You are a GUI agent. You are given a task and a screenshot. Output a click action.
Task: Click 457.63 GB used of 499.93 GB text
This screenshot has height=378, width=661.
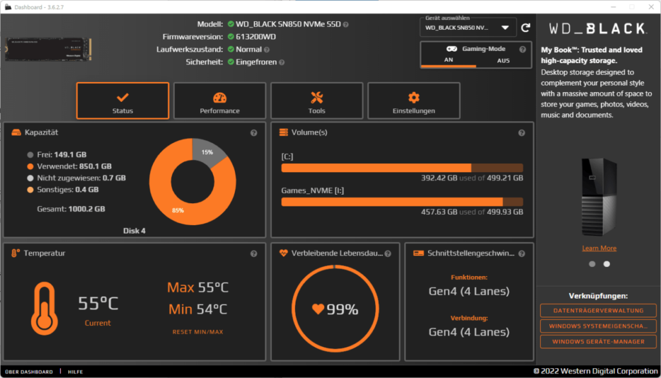[472, 212]
